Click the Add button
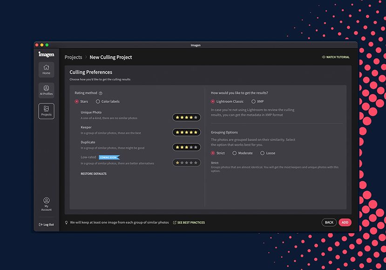 pyautogui.click(x=345, y=223)
